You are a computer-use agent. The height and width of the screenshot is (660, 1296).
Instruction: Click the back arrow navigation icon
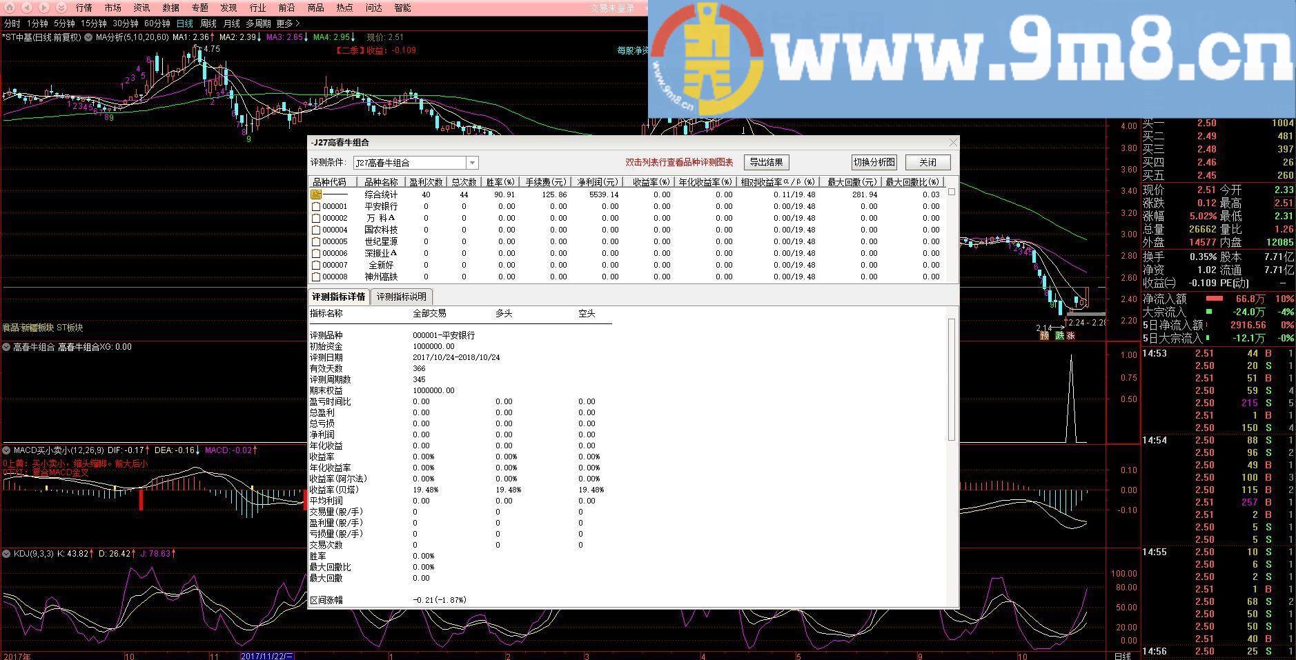click(27, 8)
